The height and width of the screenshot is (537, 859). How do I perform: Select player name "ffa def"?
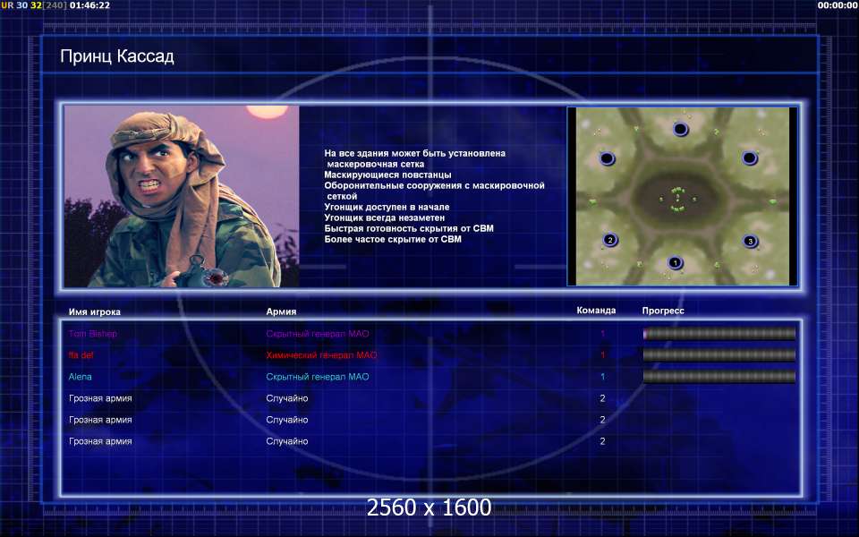point(81,355)
